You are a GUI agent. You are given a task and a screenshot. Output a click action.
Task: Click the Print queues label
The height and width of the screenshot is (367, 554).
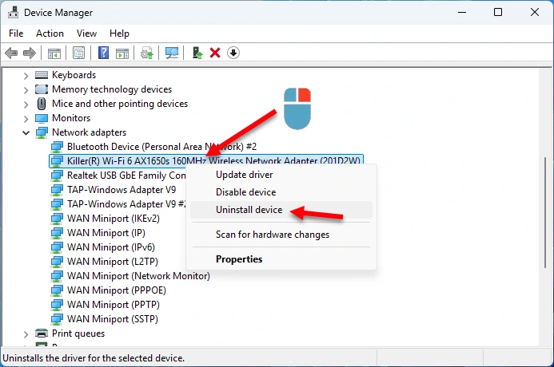pyautogui.click(x=78, y=333)
